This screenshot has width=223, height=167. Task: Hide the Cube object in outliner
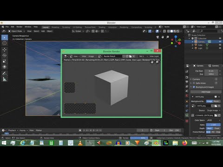(220, 45)
